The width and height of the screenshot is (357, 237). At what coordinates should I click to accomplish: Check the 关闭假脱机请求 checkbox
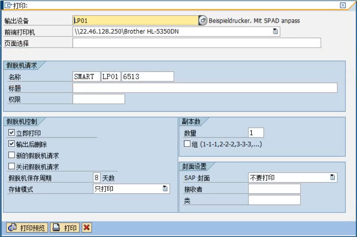(12, 167)
